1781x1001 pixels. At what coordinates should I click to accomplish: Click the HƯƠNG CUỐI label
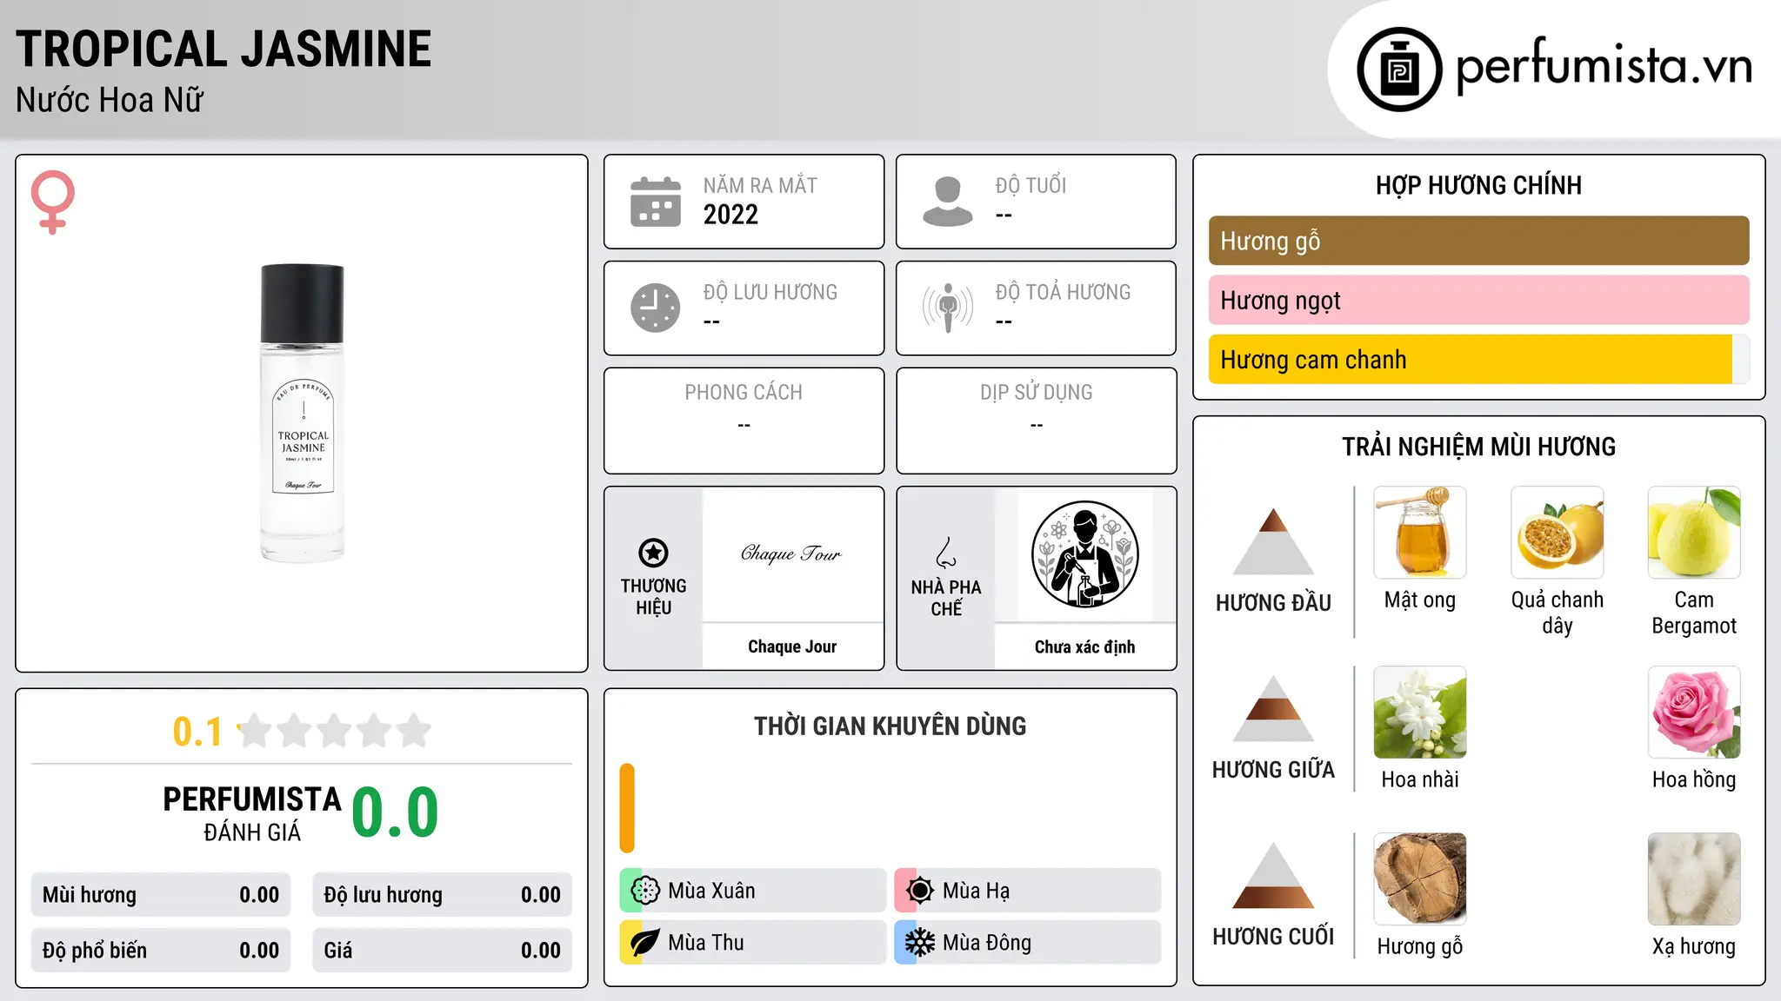pyautogui.click(x=1273, y=936)
